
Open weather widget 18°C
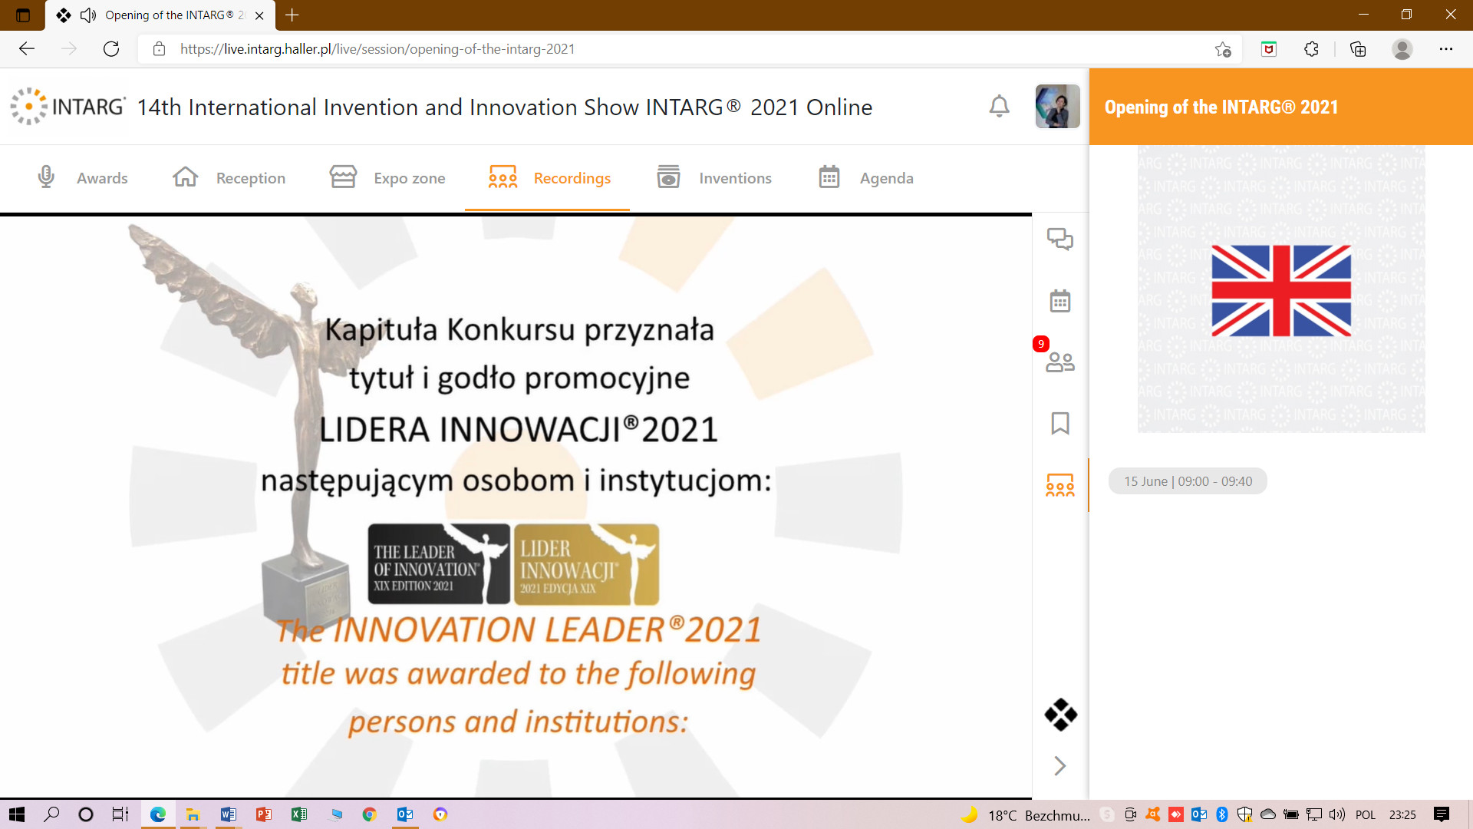click(1026, 815)
